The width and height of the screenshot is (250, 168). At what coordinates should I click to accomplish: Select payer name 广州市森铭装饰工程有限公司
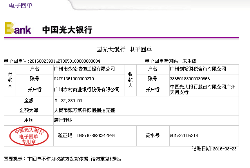(84, 69)
